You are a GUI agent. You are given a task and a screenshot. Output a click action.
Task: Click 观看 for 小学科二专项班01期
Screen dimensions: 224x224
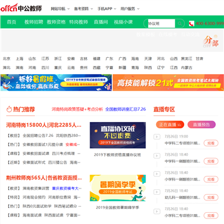tap(211, 215)
